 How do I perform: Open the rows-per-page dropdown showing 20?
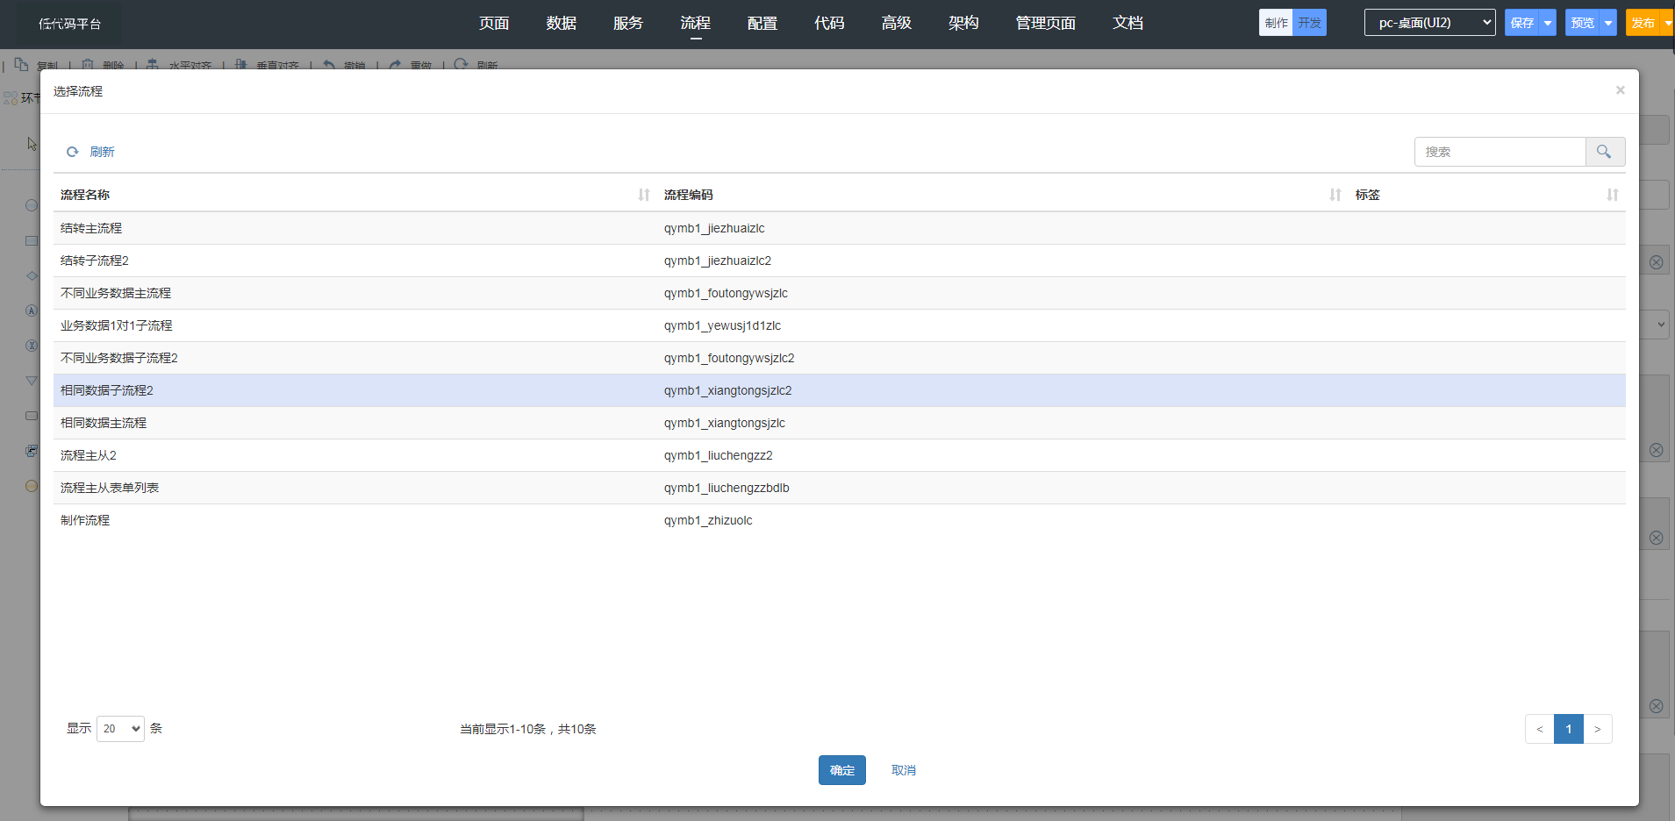(x=120, y=729)
